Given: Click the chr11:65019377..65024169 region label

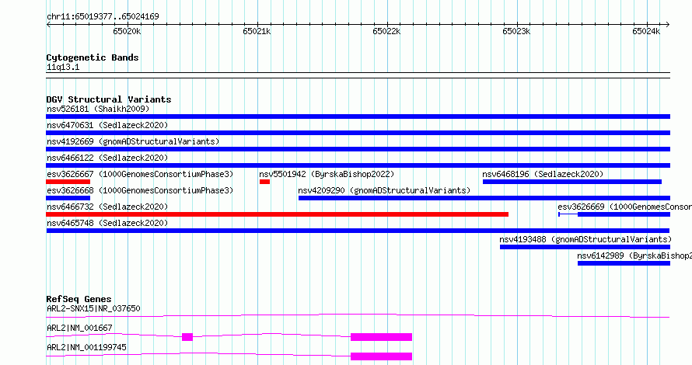Looking at the screenshot, I should pos(103,17).
